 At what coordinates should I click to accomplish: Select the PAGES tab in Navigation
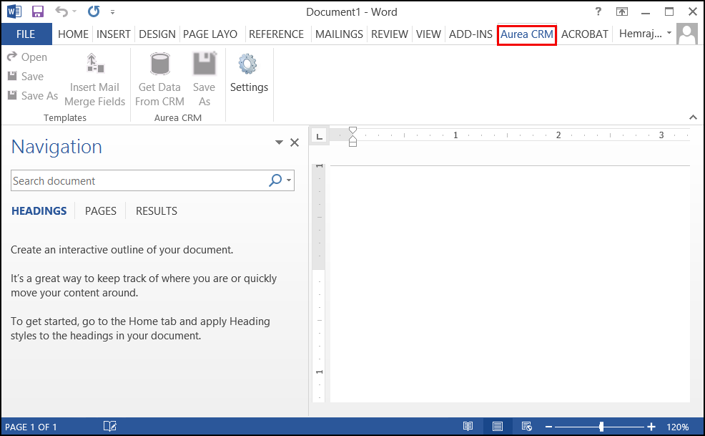click(101, 210)
